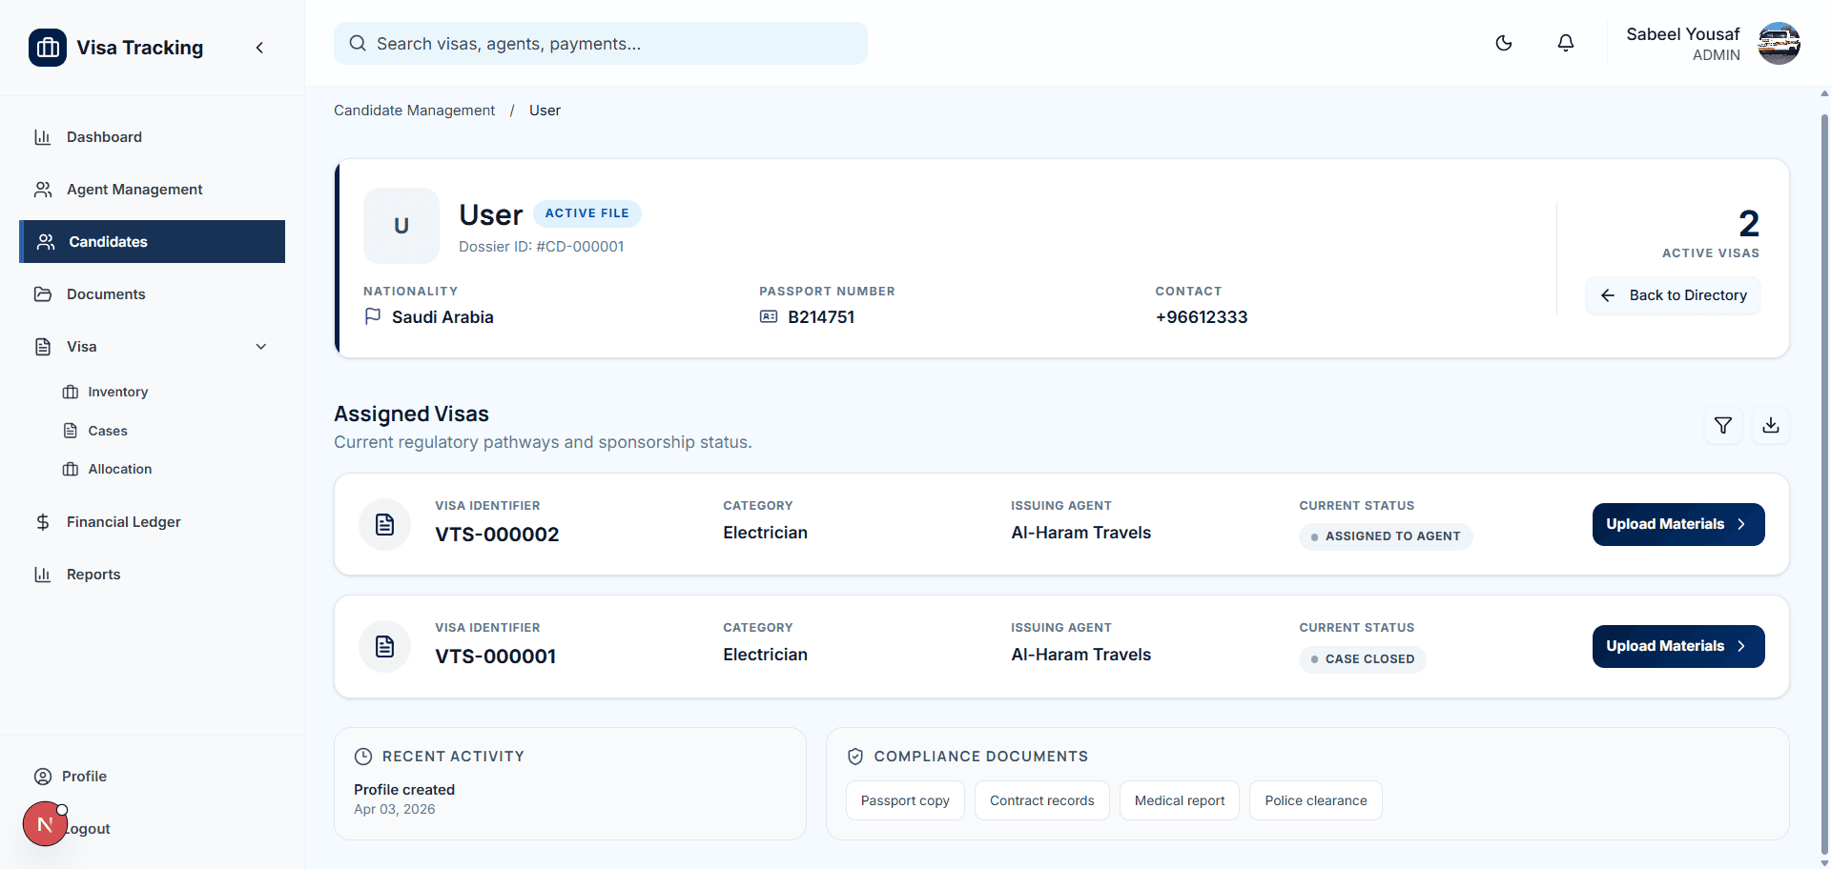Open Financial Ledger page
The image size is (1831, 869).
[x=153, y=522]
